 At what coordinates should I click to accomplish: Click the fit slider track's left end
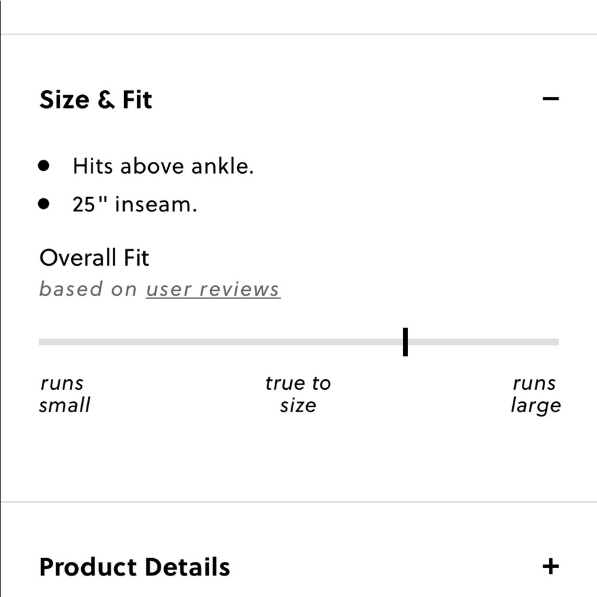[42, 342]
